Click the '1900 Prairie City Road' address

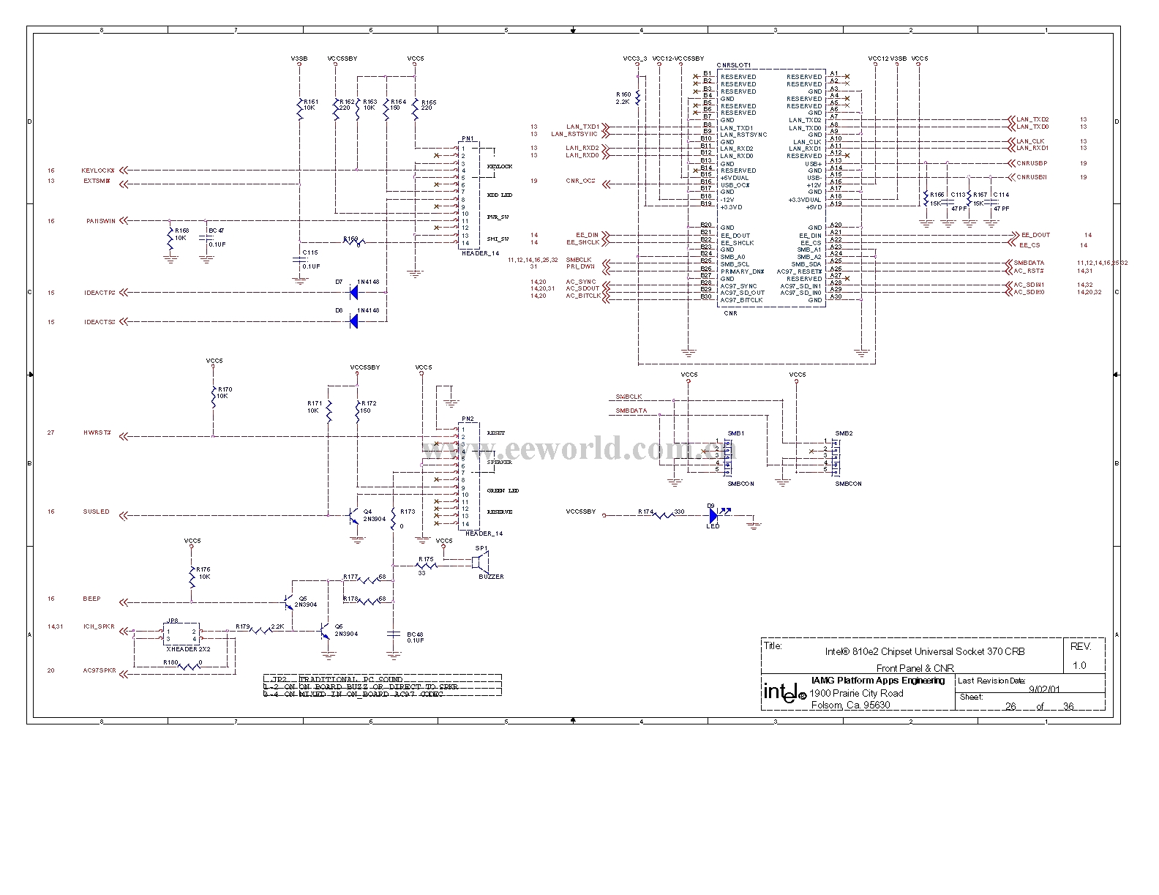pyautogui.click(x=858, y=693)
